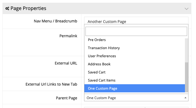
Task: Click the Parent Page combo box
Action: (x=136, y=98)
